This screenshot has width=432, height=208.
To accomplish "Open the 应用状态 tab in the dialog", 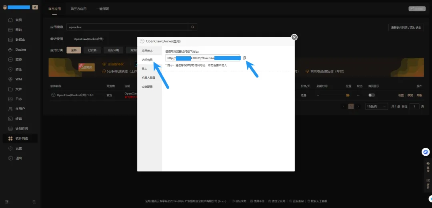I will [x=147, y=51].
